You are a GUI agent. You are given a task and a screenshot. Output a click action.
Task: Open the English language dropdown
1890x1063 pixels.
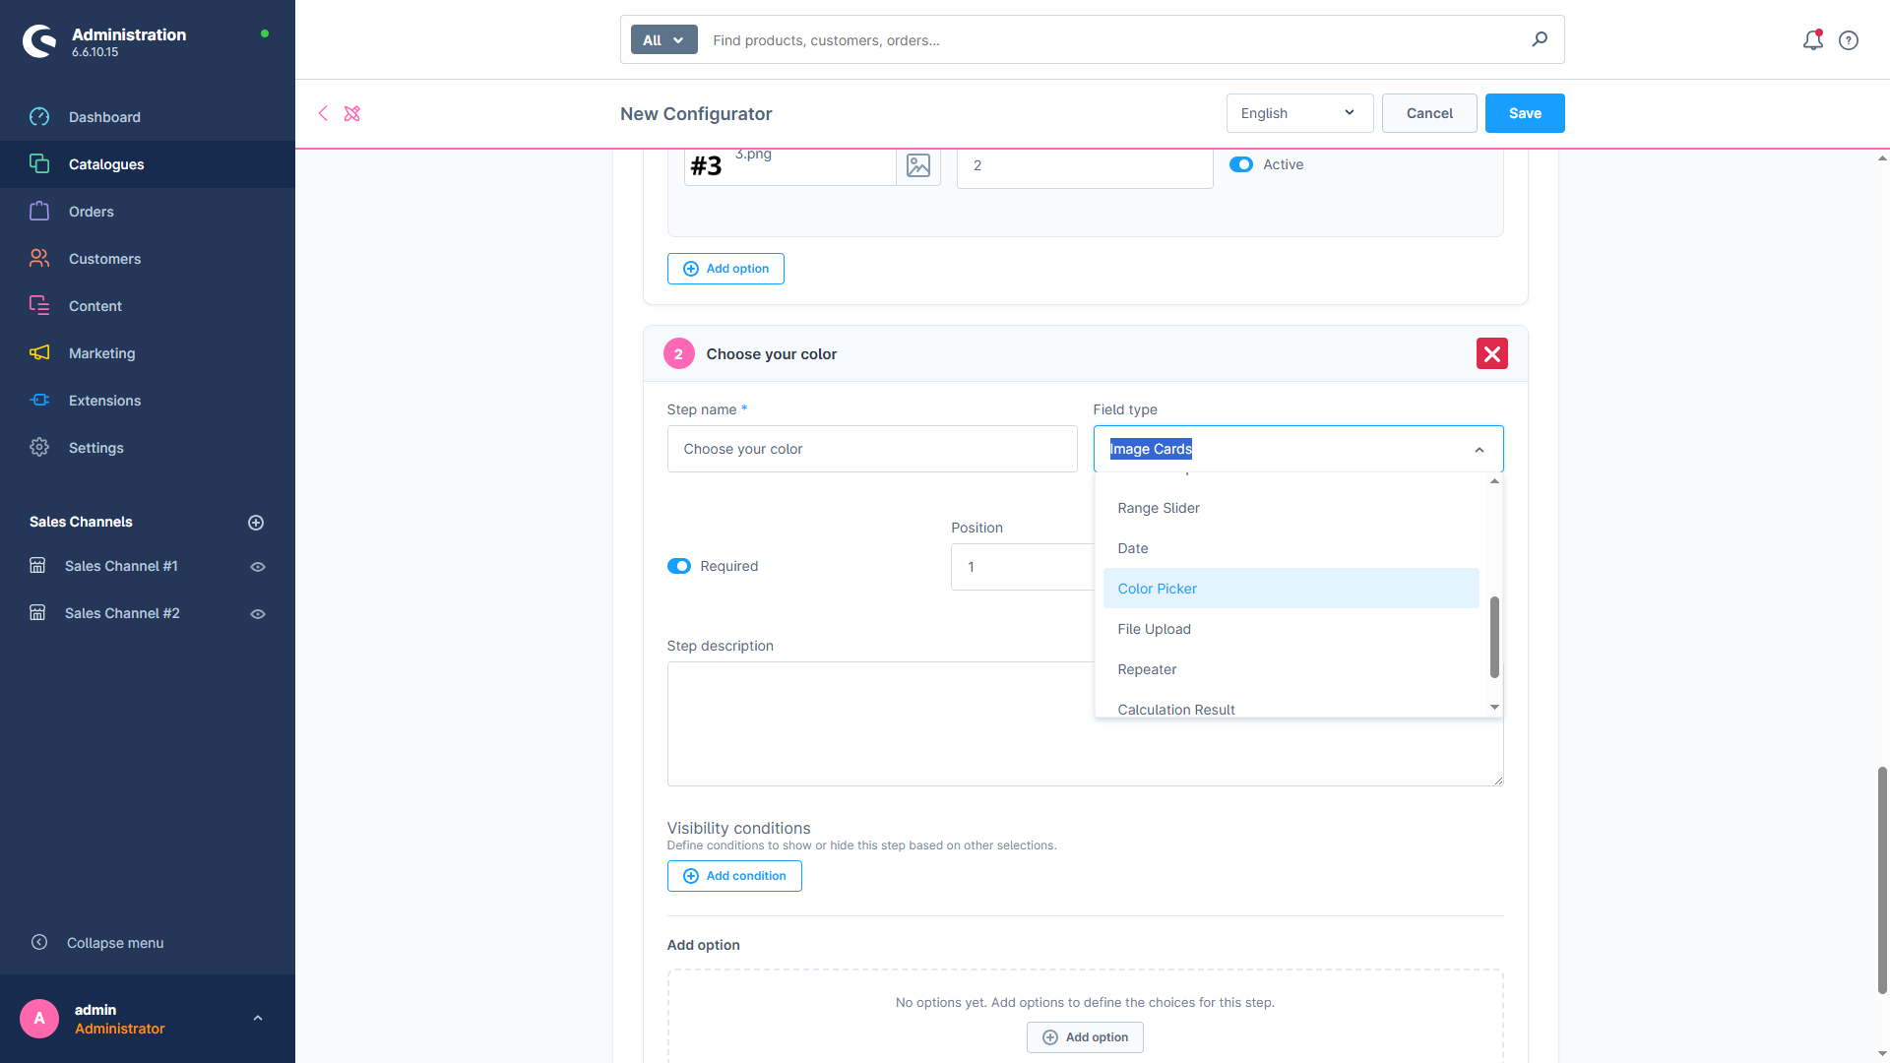tap(1299, 113)
